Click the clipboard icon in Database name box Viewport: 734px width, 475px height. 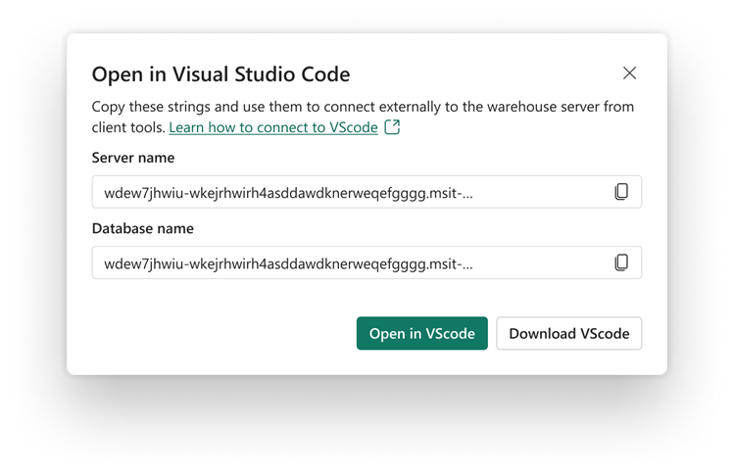[x=621, y=262]
